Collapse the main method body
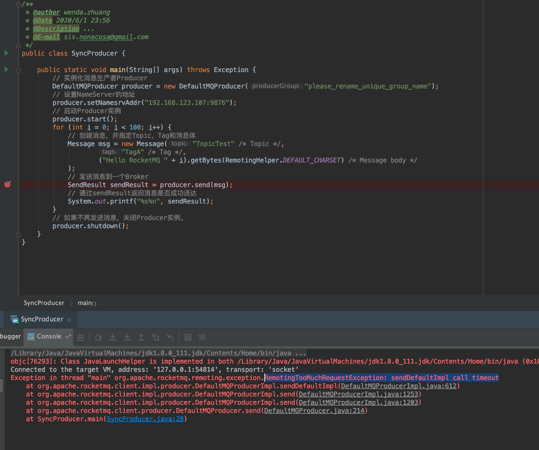Viewport: 539px width, 450px height. pos(18,70)
